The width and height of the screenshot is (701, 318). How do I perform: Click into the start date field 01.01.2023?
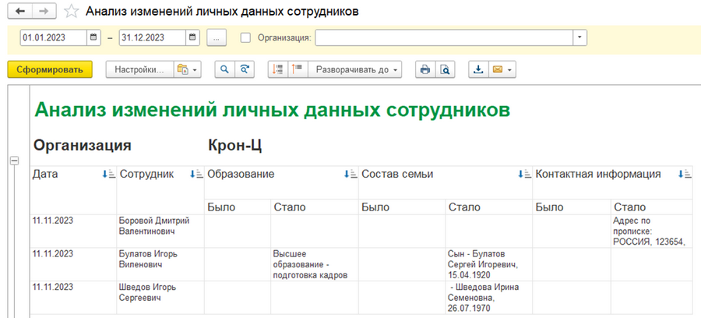tap(54, 37)
